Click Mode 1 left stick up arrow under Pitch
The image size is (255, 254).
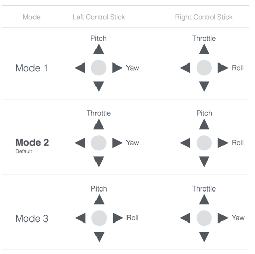(99, 49)
